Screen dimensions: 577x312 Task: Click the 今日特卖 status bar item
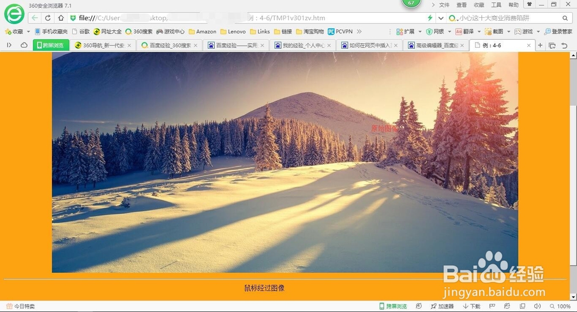click(x=20, y=306)
